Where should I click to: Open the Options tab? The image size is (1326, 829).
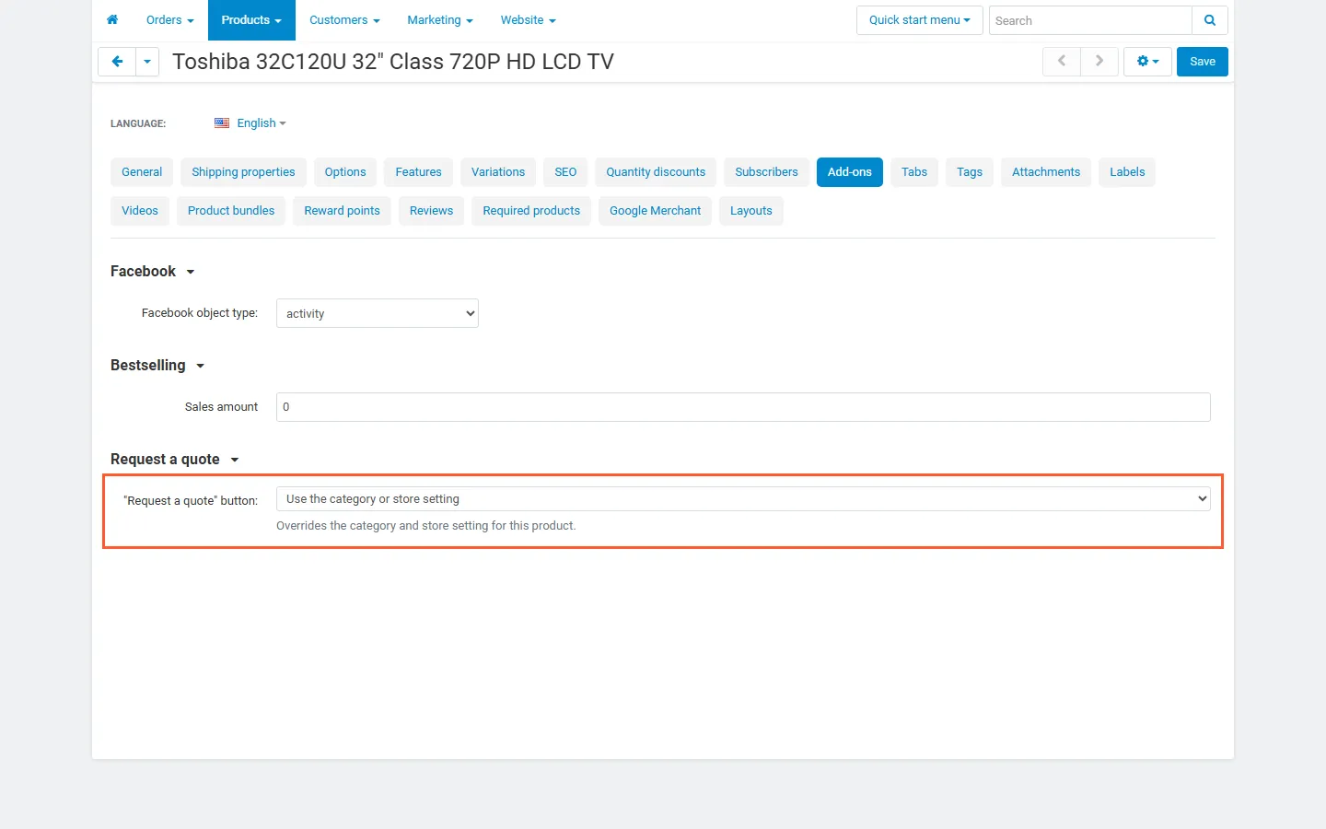coord(345,172)
